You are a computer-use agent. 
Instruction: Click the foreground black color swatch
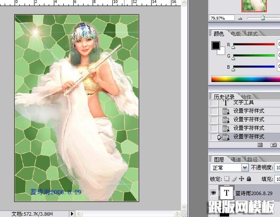(x=216, y=46)
